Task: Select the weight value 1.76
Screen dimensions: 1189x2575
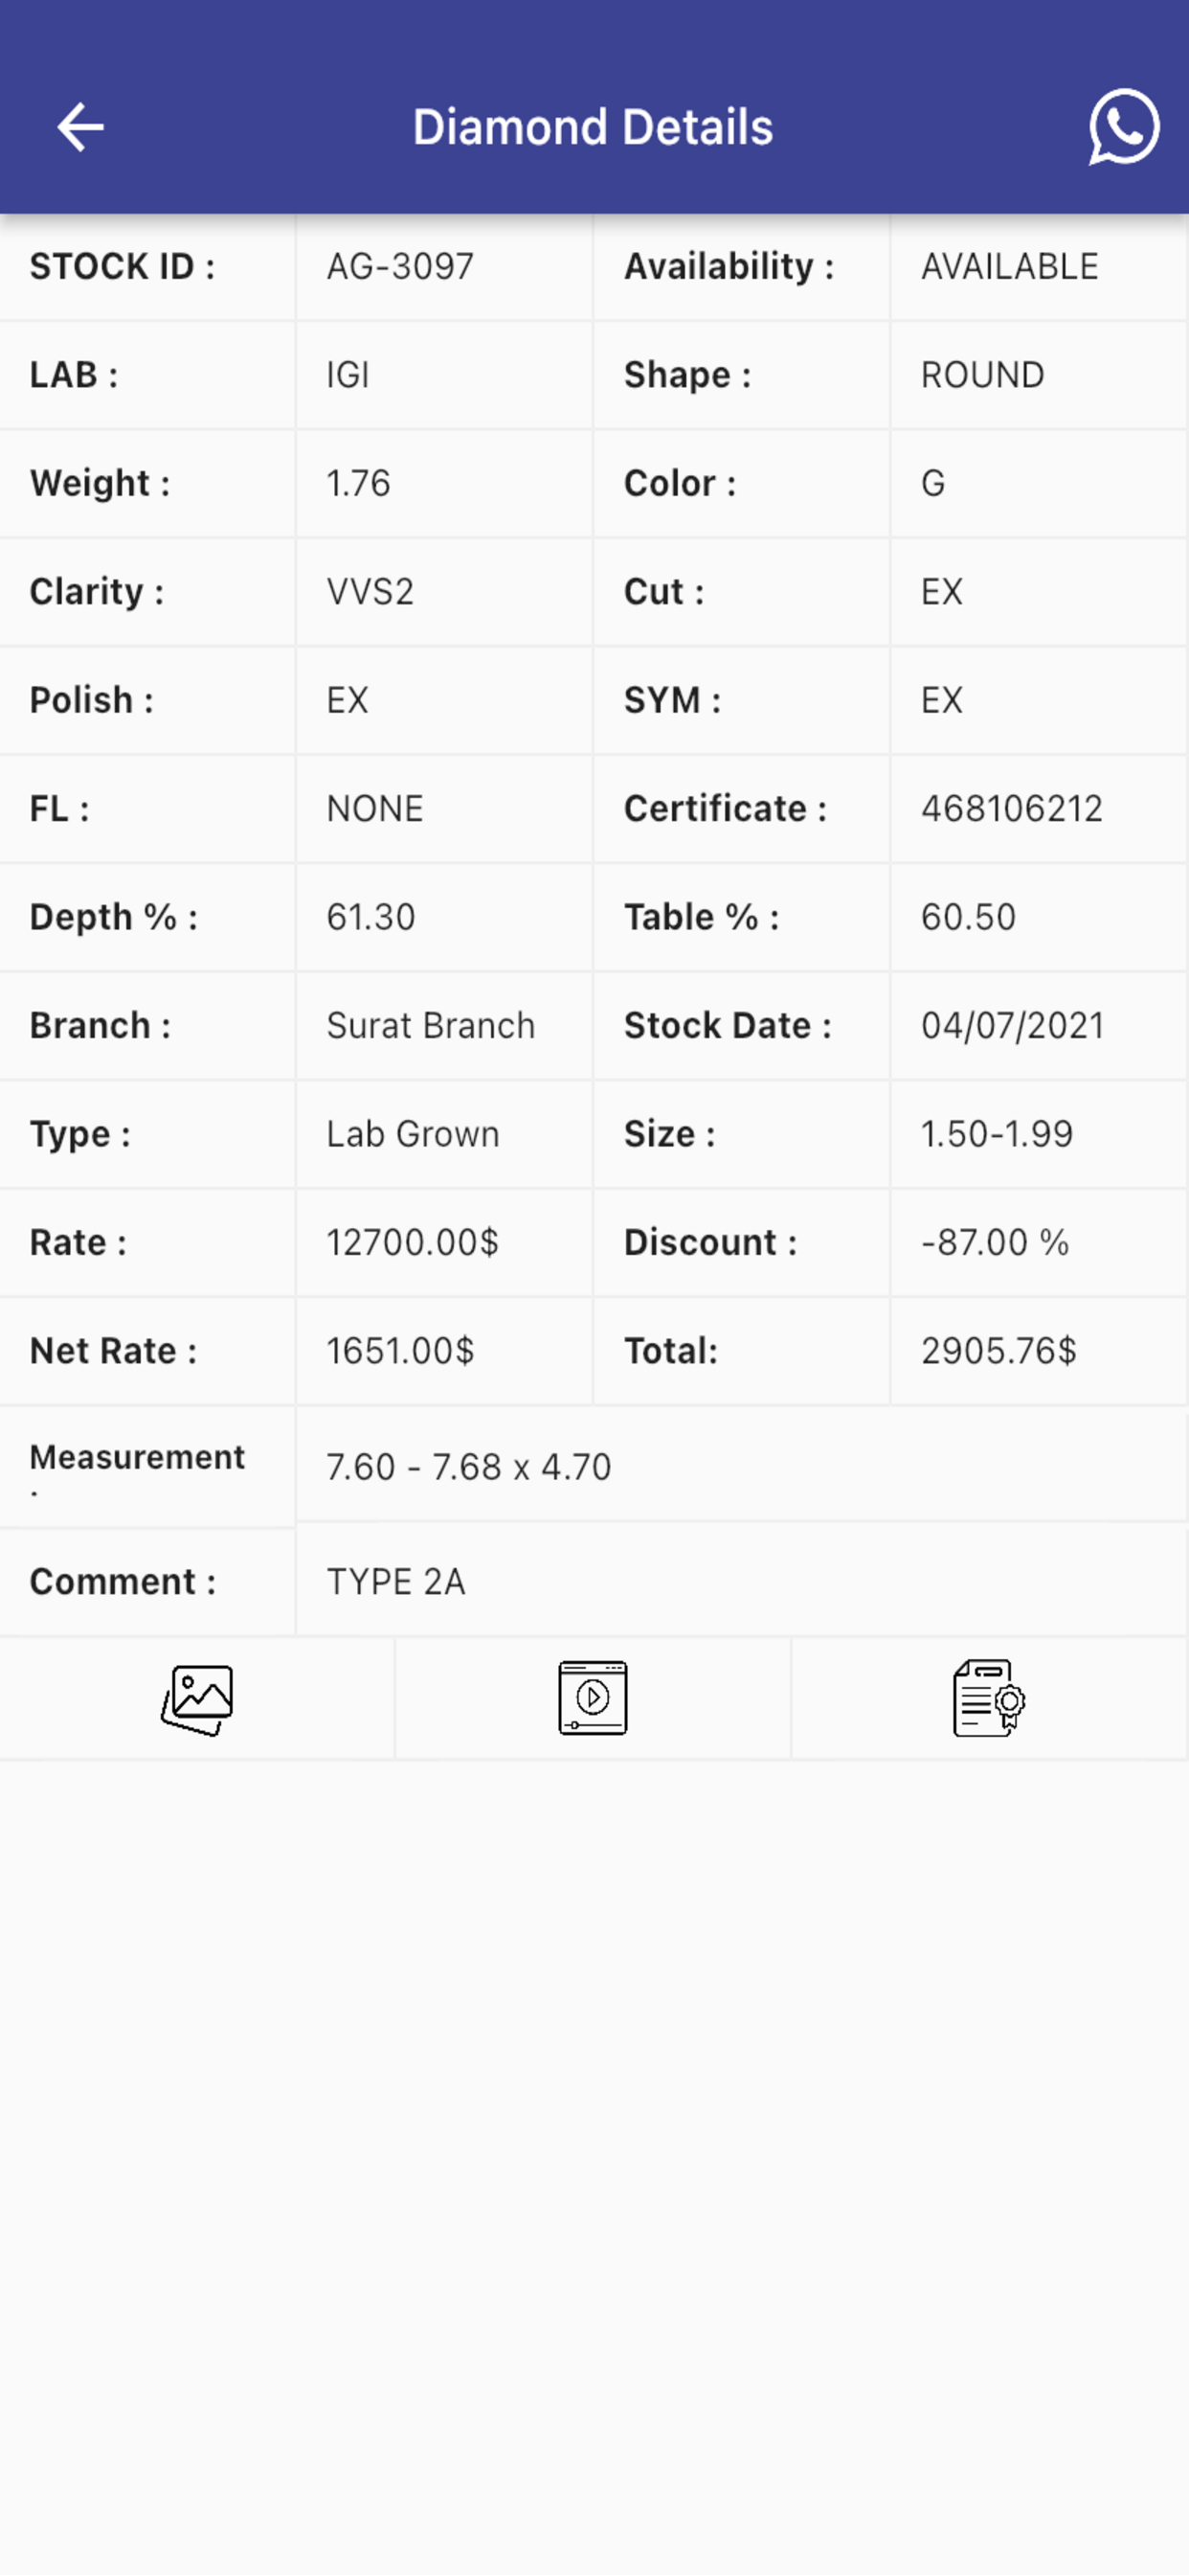Action: click(358, 484)
